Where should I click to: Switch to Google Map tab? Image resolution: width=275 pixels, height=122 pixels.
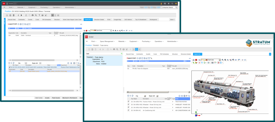[117, 19]
